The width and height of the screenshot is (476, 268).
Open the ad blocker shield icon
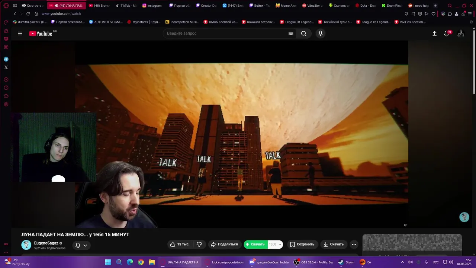420,14
